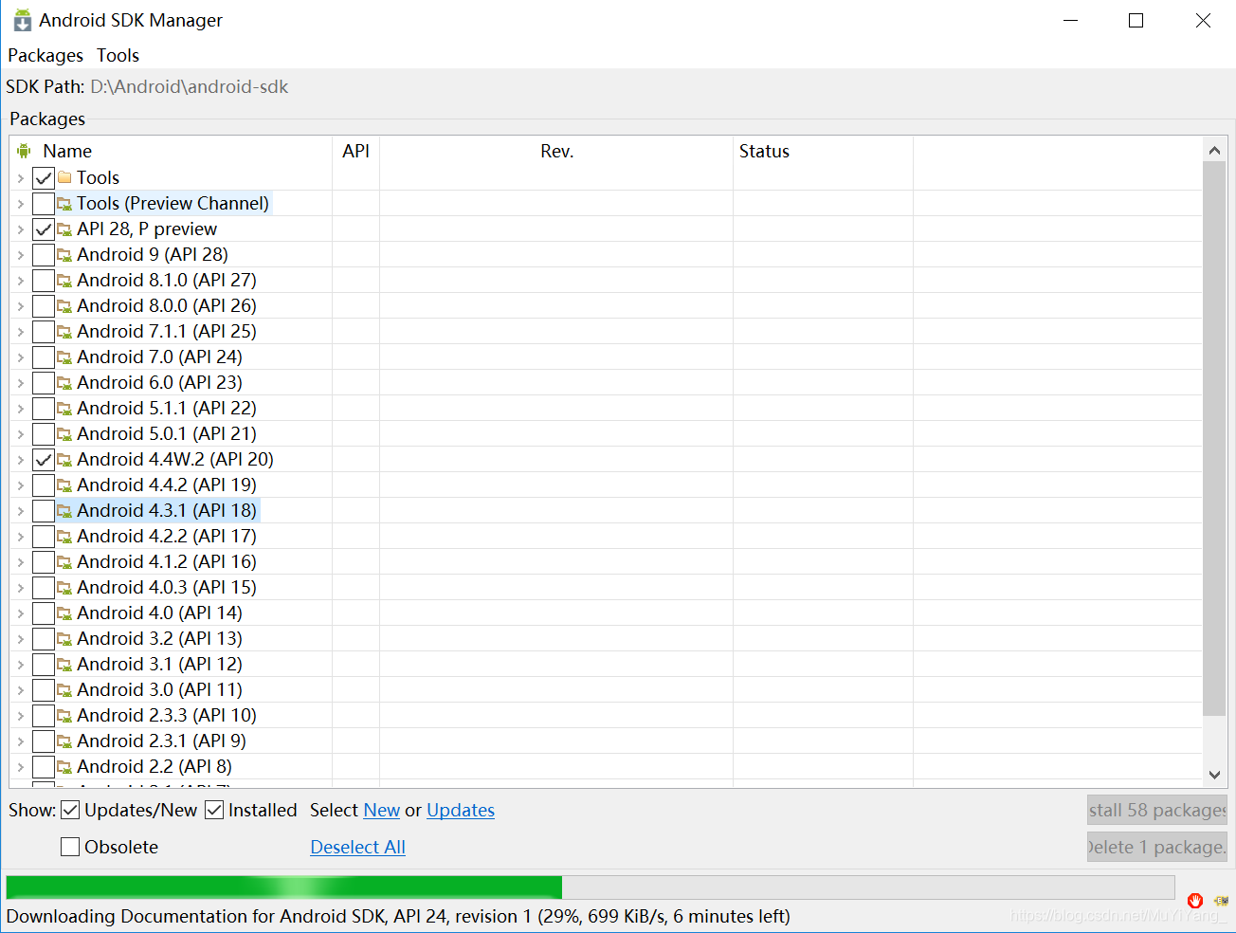The image size is (1236, 933).
Task: Open the log window icon at bottom right
Action: (x=1221, y=901)
